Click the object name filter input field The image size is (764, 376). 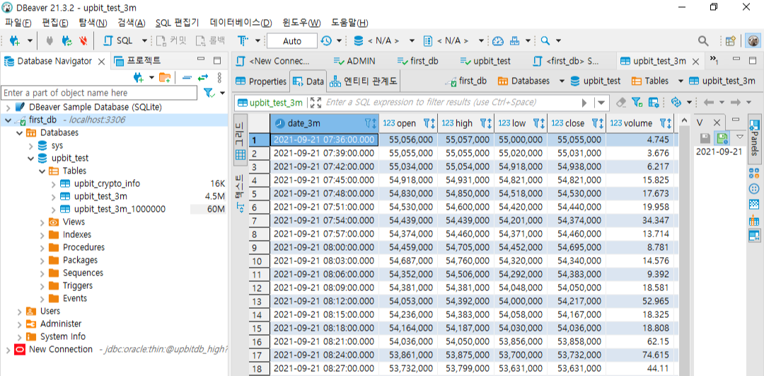pos(100,93)
